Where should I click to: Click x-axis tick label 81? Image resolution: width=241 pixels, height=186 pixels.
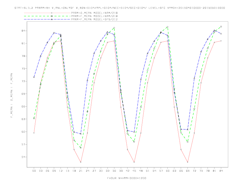click(215, 171)
